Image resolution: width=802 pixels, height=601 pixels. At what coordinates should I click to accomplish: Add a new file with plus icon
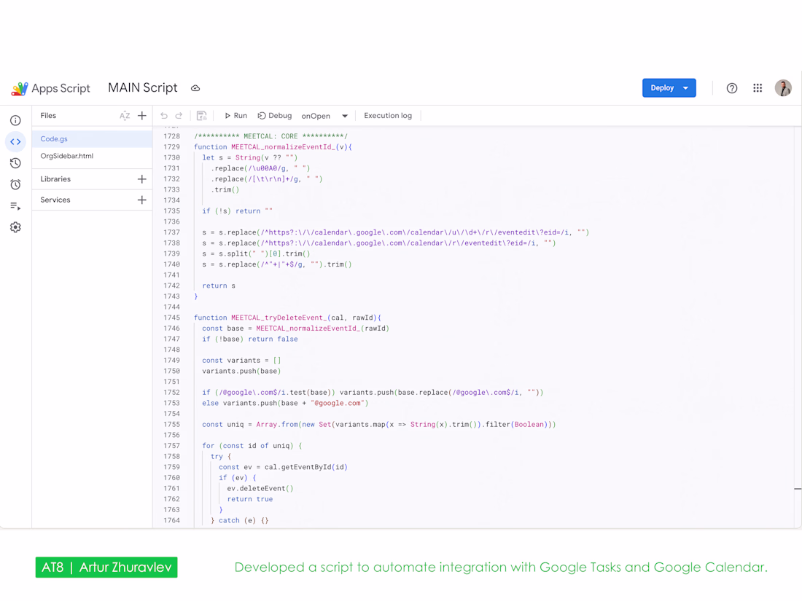(x=142, y=116)
